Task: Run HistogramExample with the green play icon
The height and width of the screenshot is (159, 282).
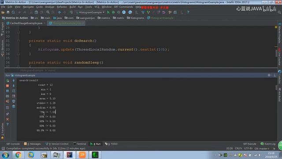Action: 108,12
